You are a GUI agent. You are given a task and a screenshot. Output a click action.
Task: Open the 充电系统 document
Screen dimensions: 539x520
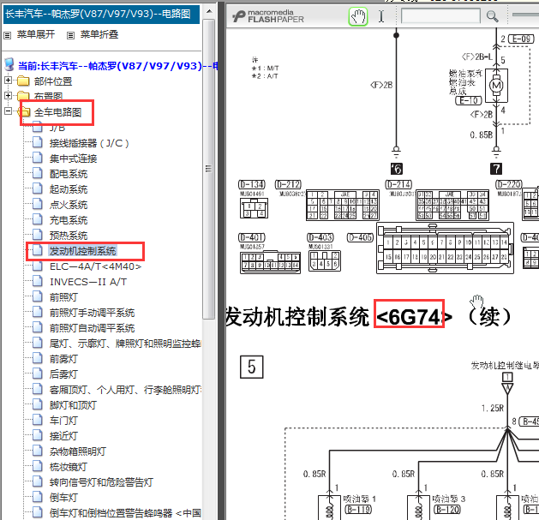pos(69,220)
